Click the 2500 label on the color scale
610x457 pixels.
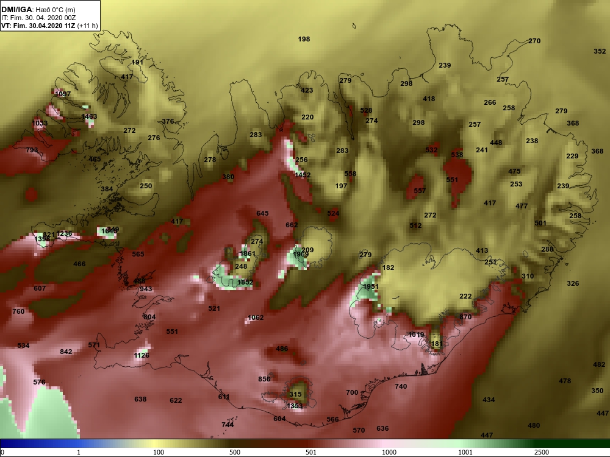click(x=542, y=452)
